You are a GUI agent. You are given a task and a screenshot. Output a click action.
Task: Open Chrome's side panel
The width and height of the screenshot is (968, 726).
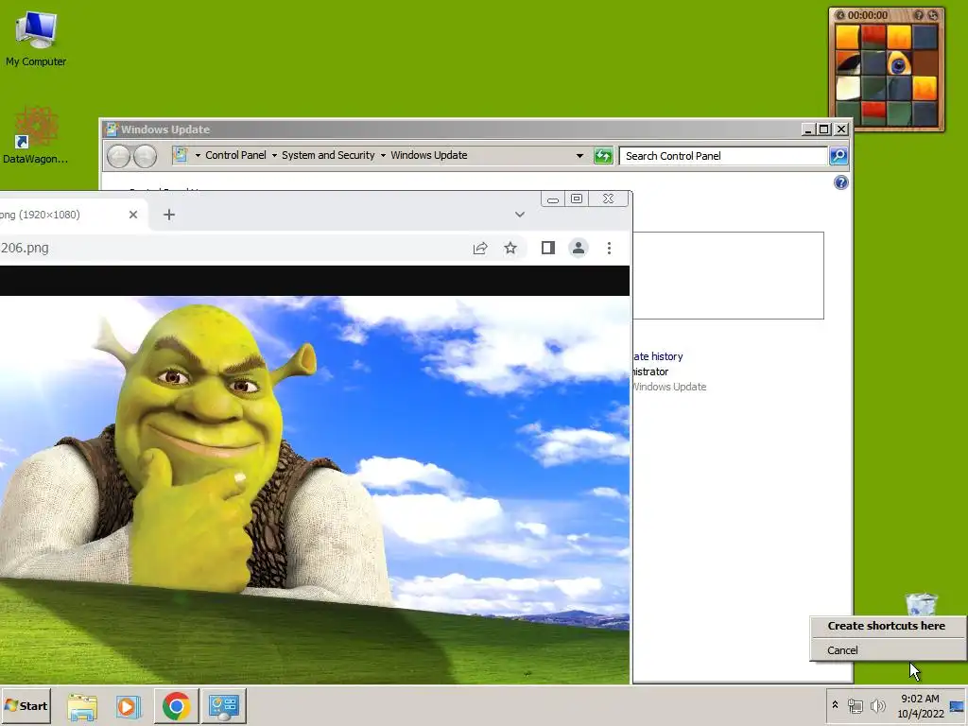pyautogui.click(x=547, y=249)
